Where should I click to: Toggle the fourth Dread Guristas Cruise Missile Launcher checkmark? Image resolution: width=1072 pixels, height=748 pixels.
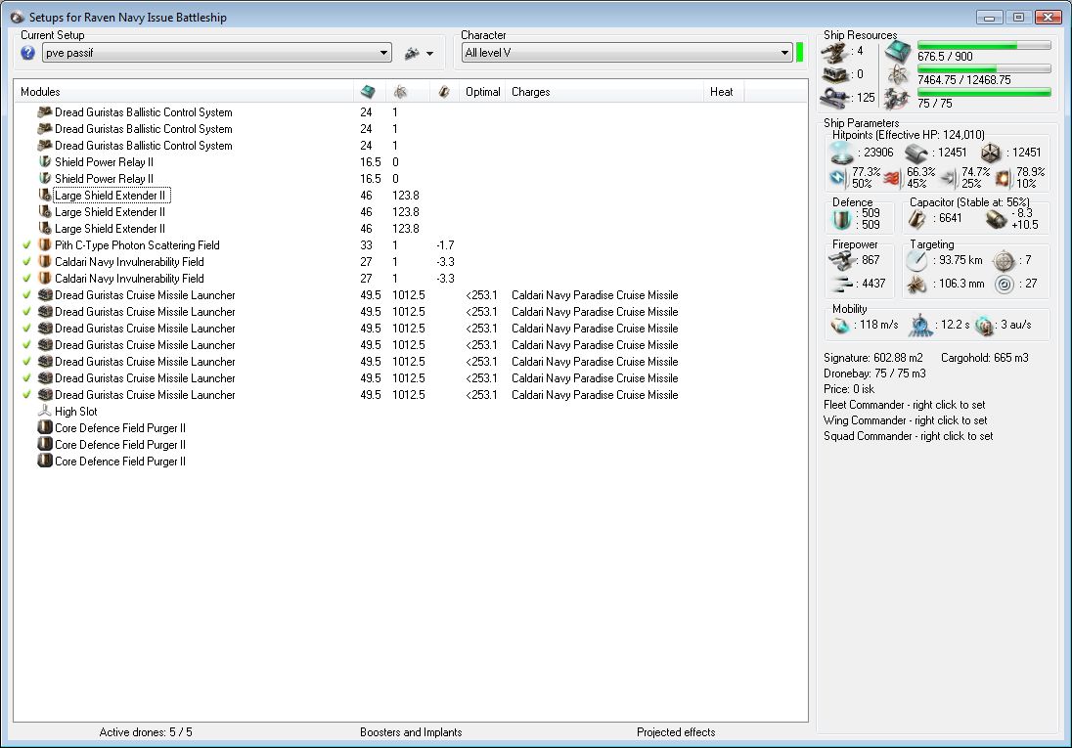click(x=26, y=344)
